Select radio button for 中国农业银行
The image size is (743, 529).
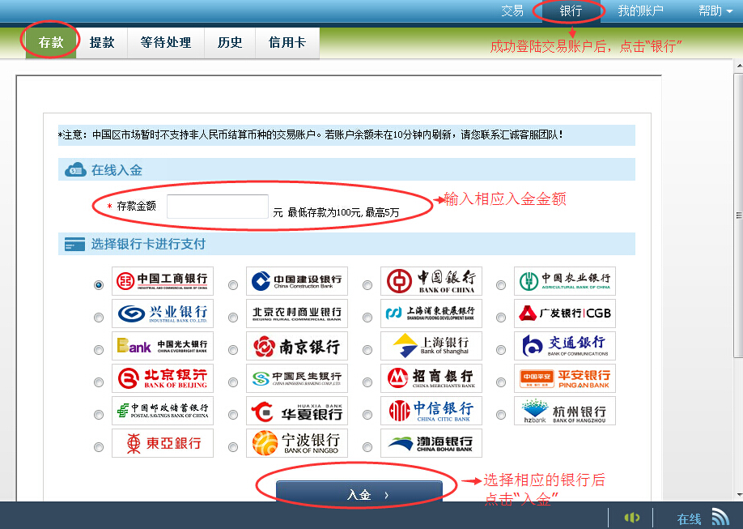pyautogui.click(x=501, y=285)
